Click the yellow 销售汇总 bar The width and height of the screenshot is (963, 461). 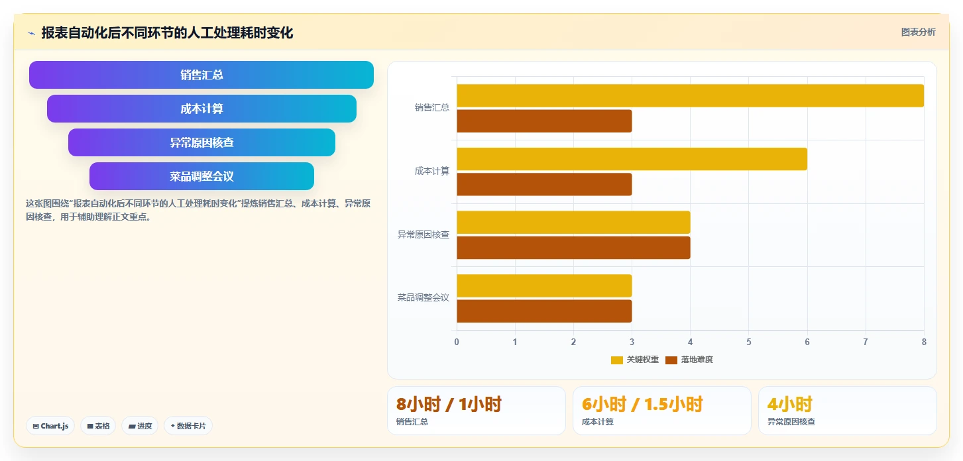pos(690,95)
